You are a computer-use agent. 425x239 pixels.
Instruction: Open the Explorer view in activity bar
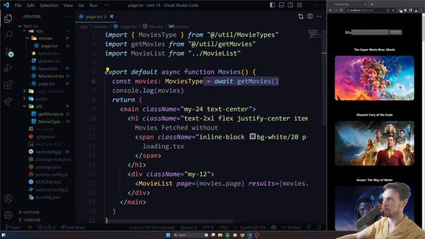pyautogui.click(x=8, y=19)
